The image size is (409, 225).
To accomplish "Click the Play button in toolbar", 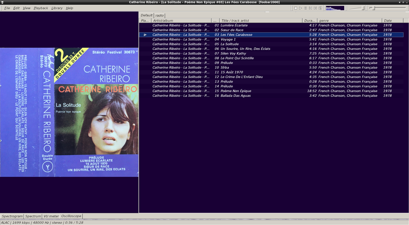I will tap(300, 8).
